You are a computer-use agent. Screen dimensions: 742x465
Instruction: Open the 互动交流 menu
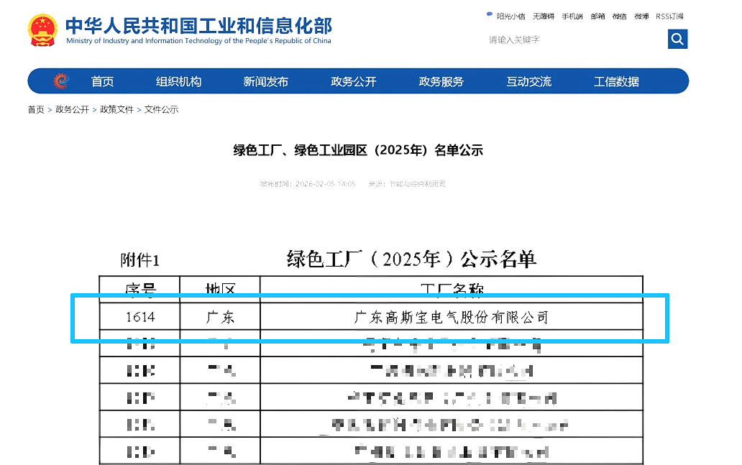(528, 81)
